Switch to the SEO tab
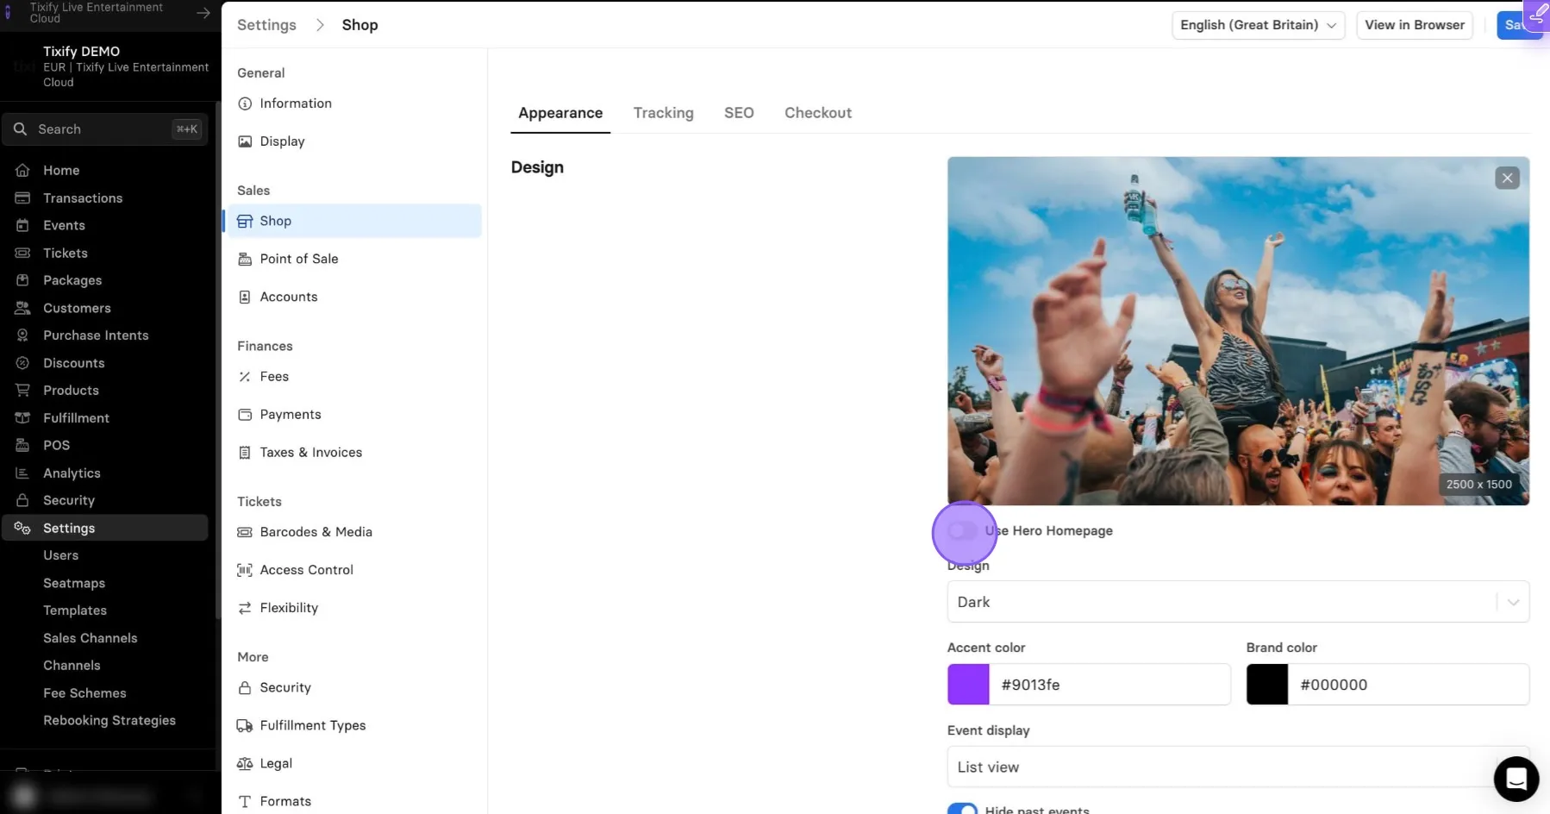Image resolution: width=1550 pixels, height=814 pixels. 739,113
